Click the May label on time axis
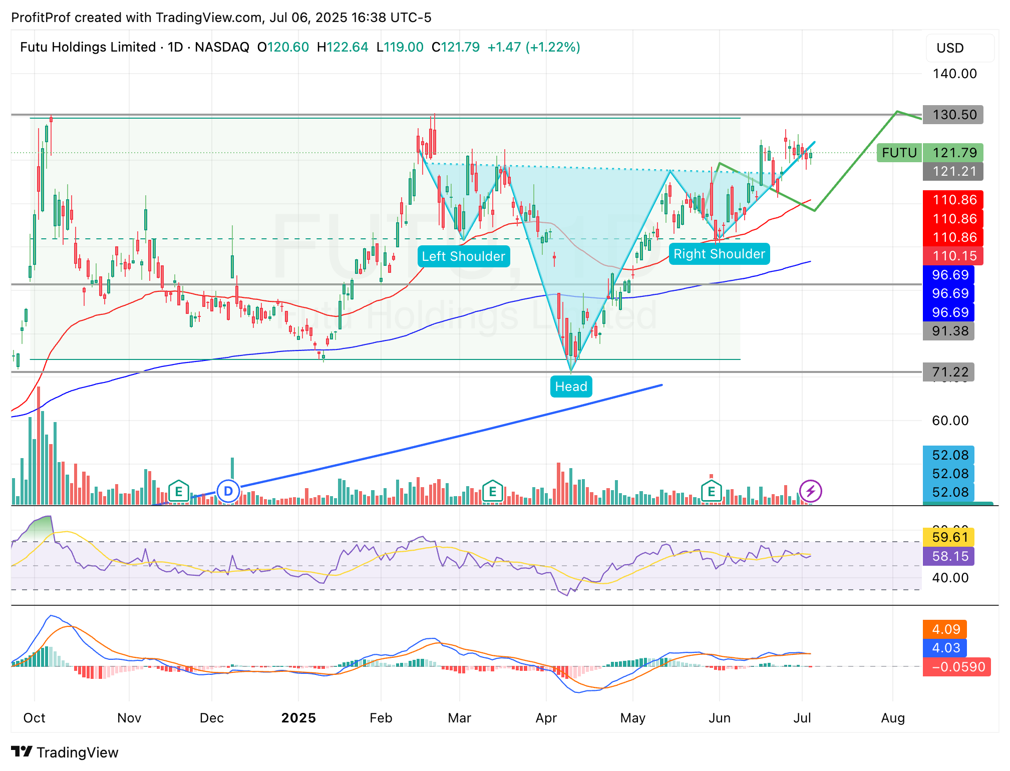This screenshot has width=1010, height=771. click(x=632, y=718)
